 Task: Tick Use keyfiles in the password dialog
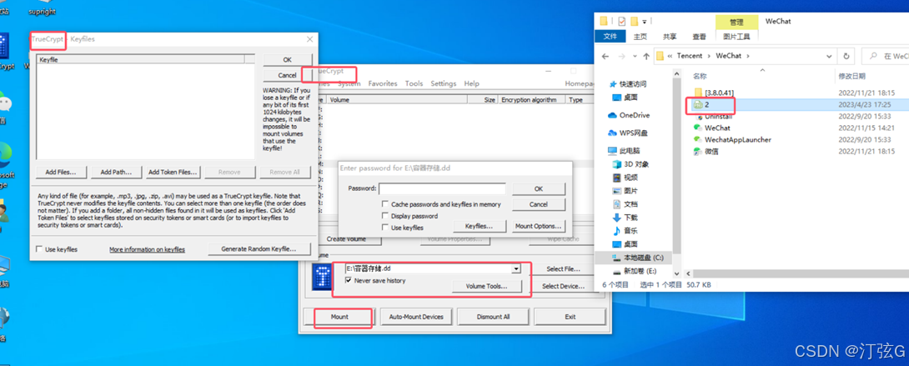385,228
